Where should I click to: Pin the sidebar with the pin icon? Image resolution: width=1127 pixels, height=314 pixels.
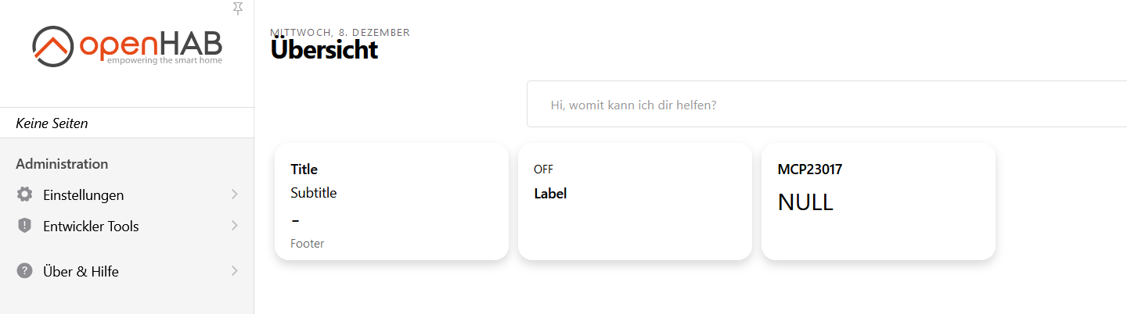(x=238, y=8)
